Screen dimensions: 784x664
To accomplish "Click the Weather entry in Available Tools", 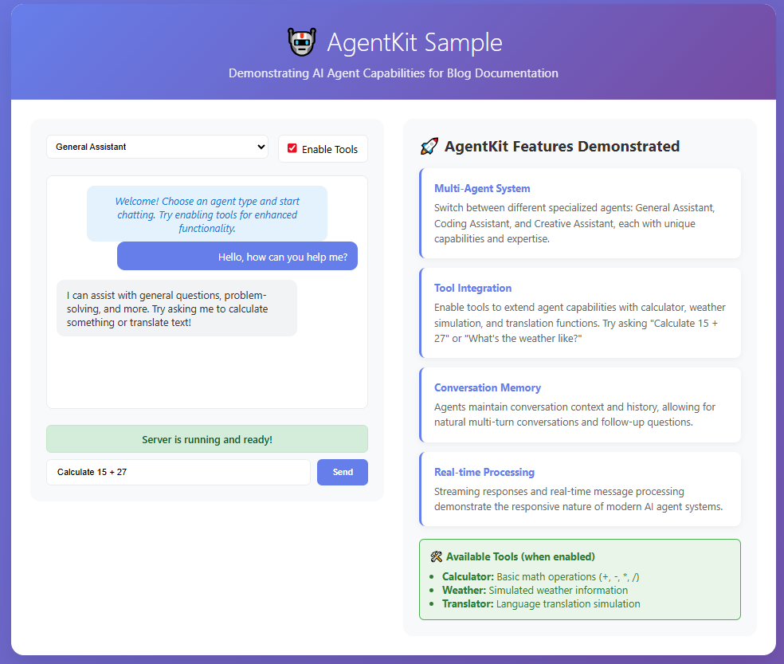I will (x=464, y=590).
